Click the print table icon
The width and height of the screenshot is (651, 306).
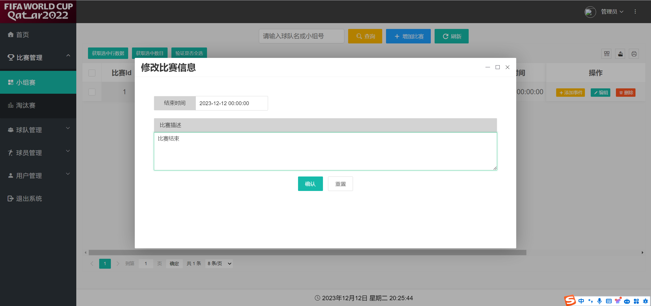tap(634, 54)
